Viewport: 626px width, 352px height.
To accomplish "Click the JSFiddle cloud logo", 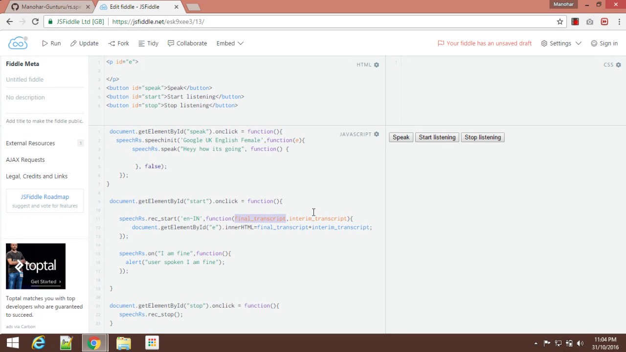I will [x=18, y=43].
